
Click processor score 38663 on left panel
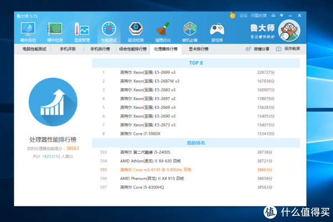tap(72, 148)
